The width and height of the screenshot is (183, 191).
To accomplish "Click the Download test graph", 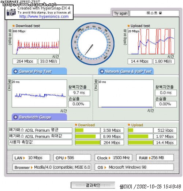I will click(36, 41).
